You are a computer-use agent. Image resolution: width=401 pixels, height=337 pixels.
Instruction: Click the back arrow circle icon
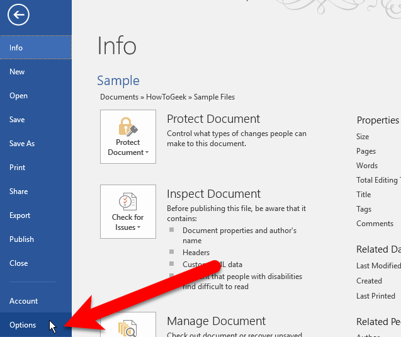click(18, 14)
